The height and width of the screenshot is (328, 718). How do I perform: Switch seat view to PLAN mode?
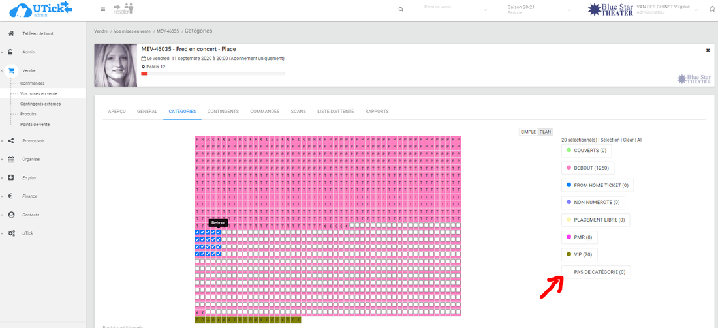click(545, 132)
